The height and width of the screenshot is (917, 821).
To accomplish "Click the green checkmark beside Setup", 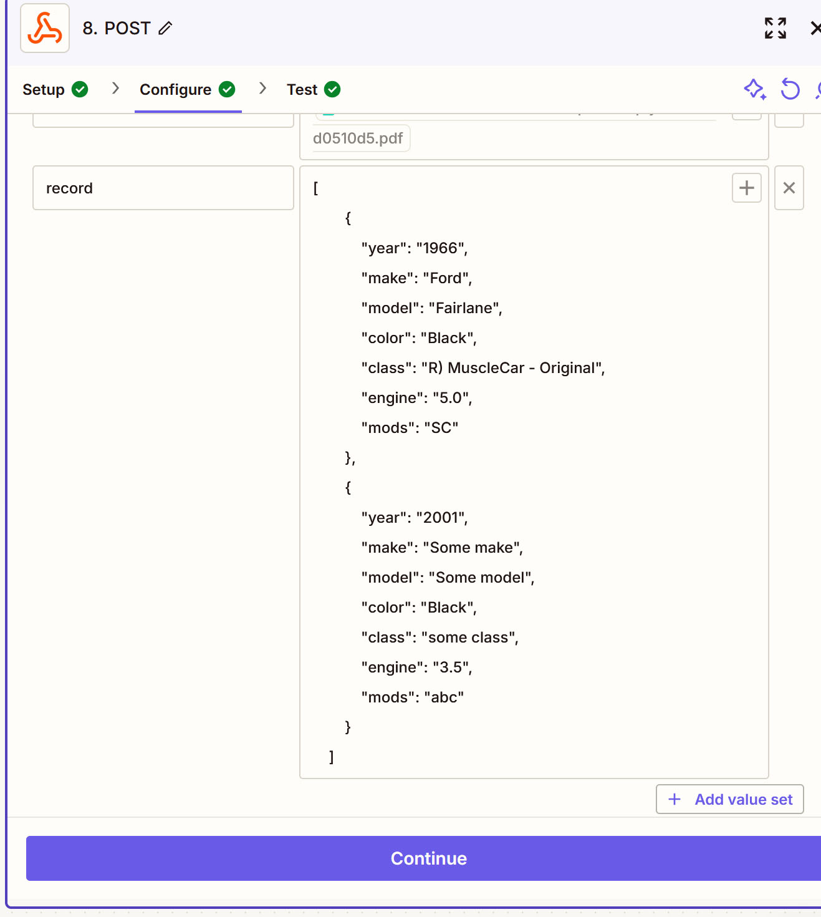I will pyautogui.click(x=80, y=89).
